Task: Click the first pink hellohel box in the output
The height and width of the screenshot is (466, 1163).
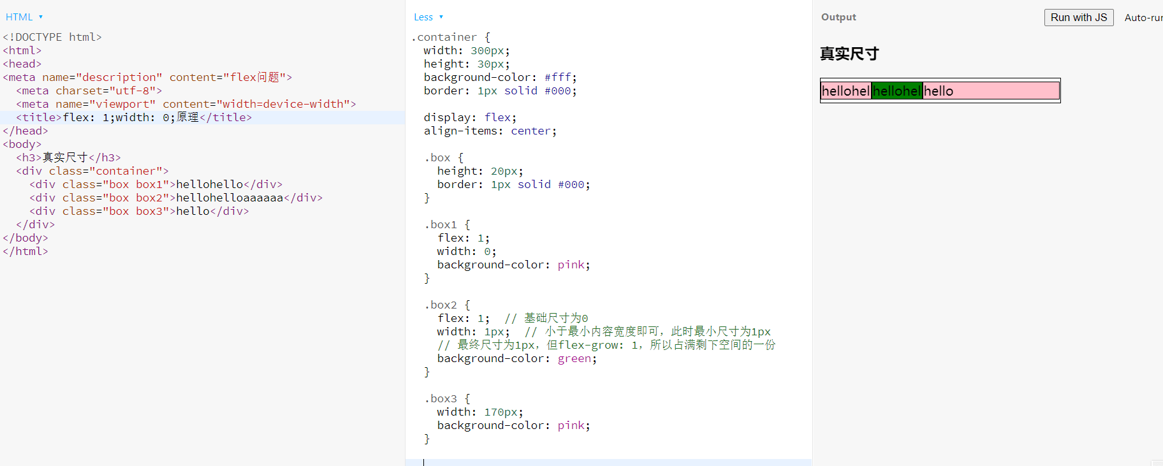Action: [845, 91]
